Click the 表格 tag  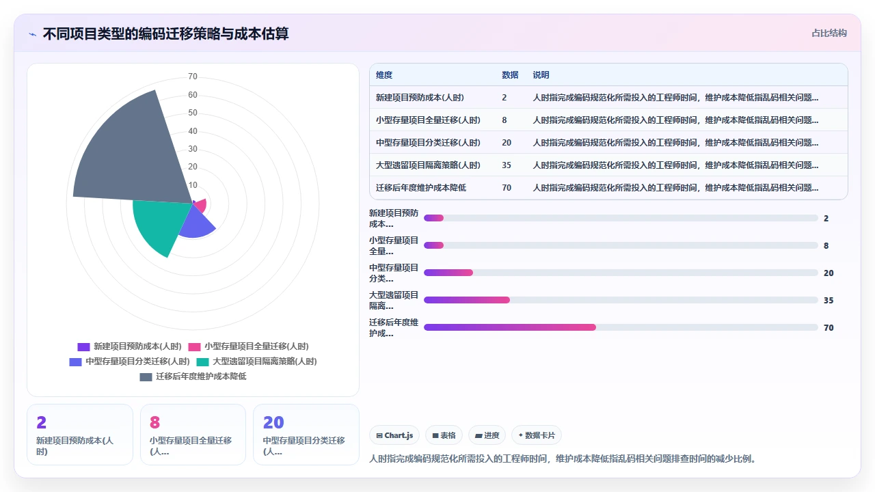tap(444, 435)
